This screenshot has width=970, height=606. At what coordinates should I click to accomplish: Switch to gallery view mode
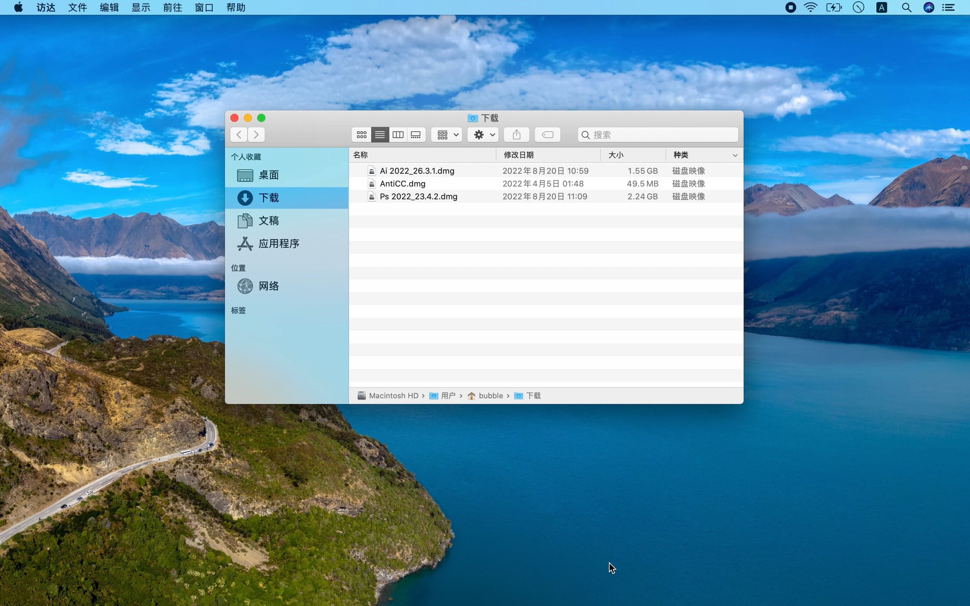(416, 134)
